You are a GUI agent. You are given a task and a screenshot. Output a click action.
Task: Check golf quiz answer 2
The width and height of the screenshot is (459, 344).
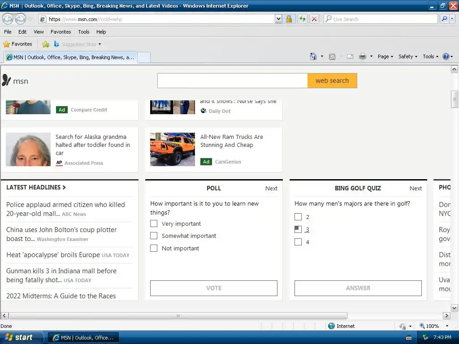point(298,217)
